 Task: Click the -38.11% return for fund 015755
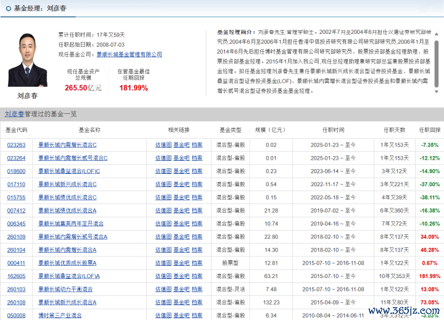pyautogui.click(x=430, y=197)
